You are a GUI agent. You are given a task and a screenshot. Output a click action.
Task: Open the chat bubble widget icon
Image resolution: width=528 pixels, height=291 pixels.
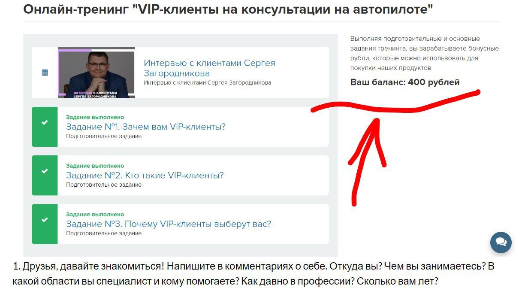click(x=501, y=242)
